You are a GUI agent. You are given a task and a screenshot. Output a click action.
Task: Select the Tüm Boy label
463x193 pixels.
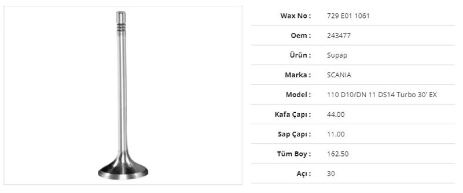point(294,154)
